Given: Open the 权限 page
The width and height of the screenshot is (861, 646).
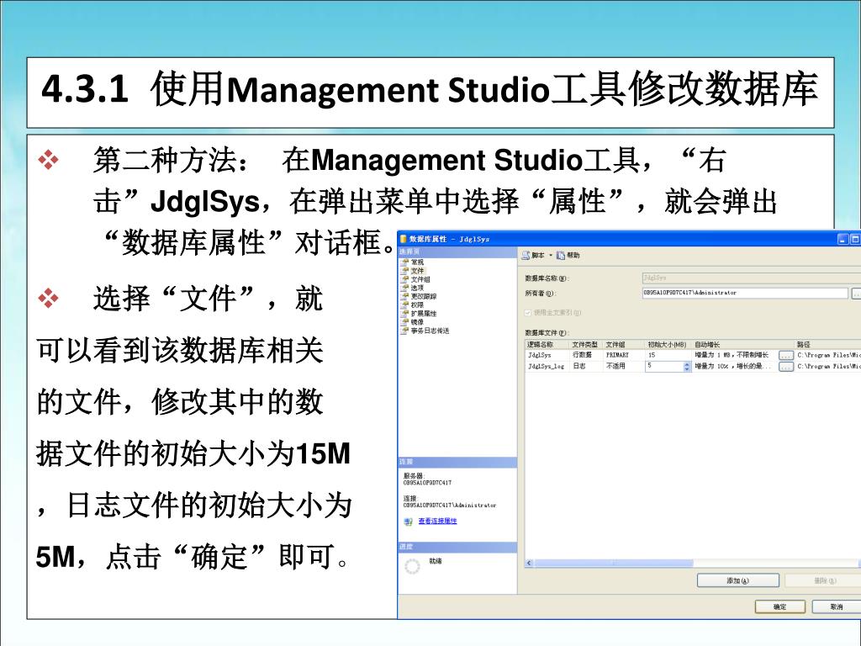Looking at the screenshot, I should coord(417,304).
